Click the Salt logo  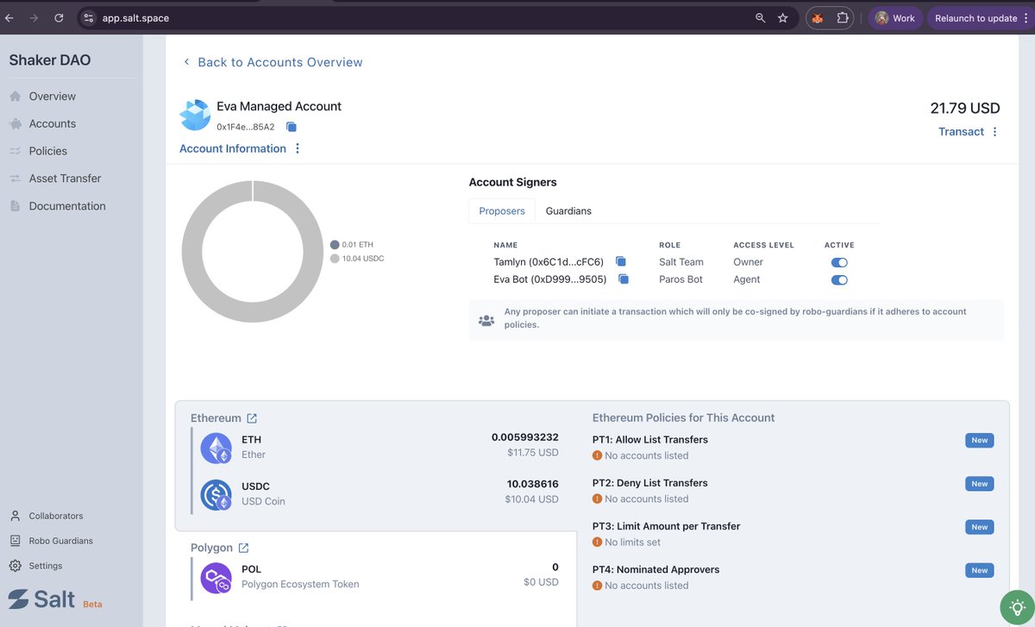[41, 599]
